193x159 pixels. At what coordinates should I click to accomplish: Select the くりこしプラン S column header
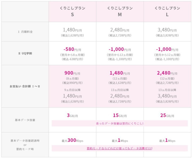tap(73, 11)
